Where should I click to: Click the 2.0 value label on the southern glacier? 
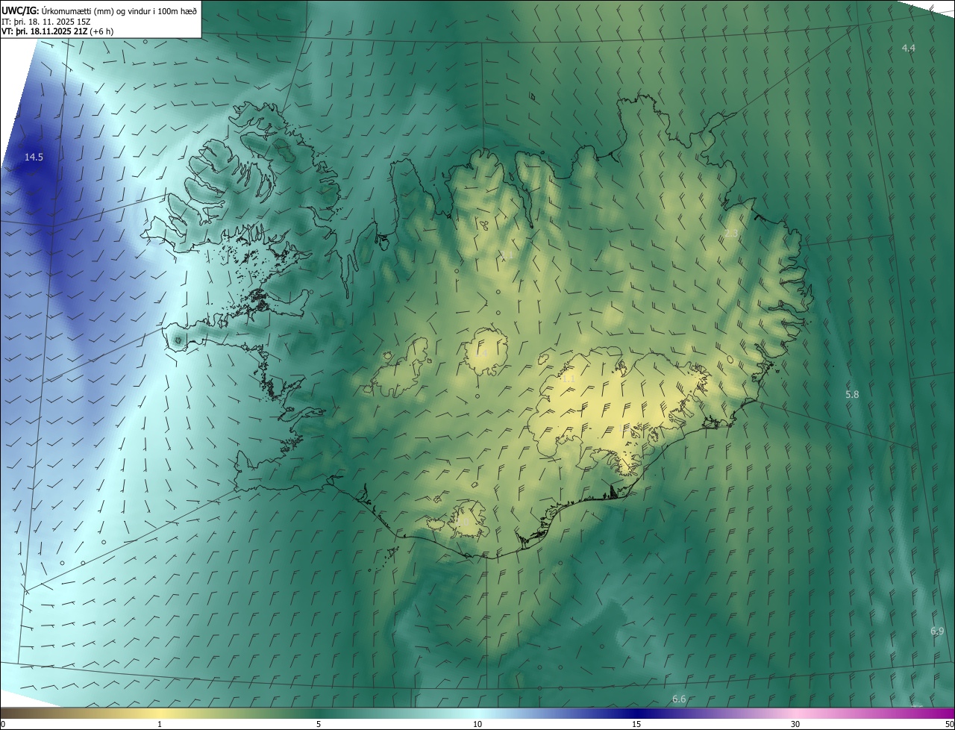(x=463, y=522)
